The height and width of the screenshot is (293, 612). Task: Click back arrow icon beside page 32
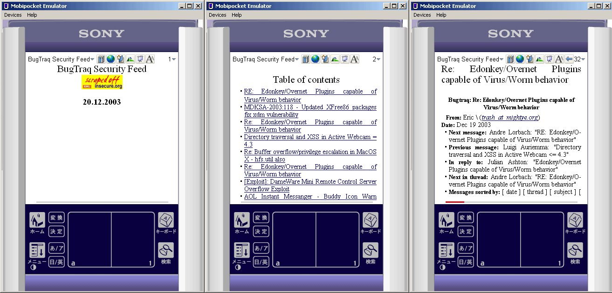pos(569,59)
